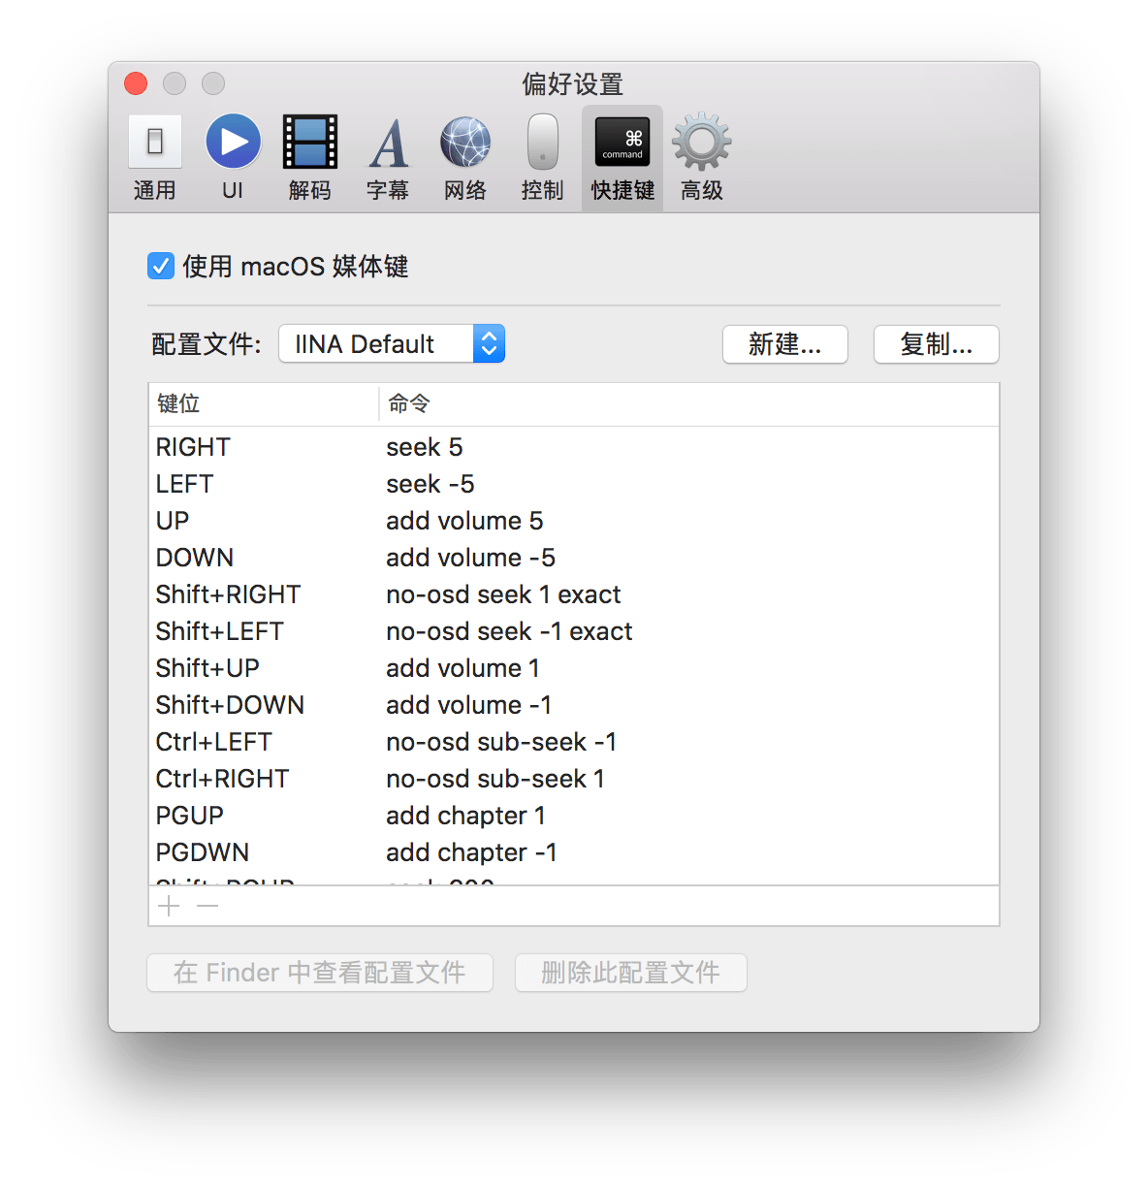Select the 快捷键 key bindings pane
The image size is (1148, 1187).
[622, 158]
